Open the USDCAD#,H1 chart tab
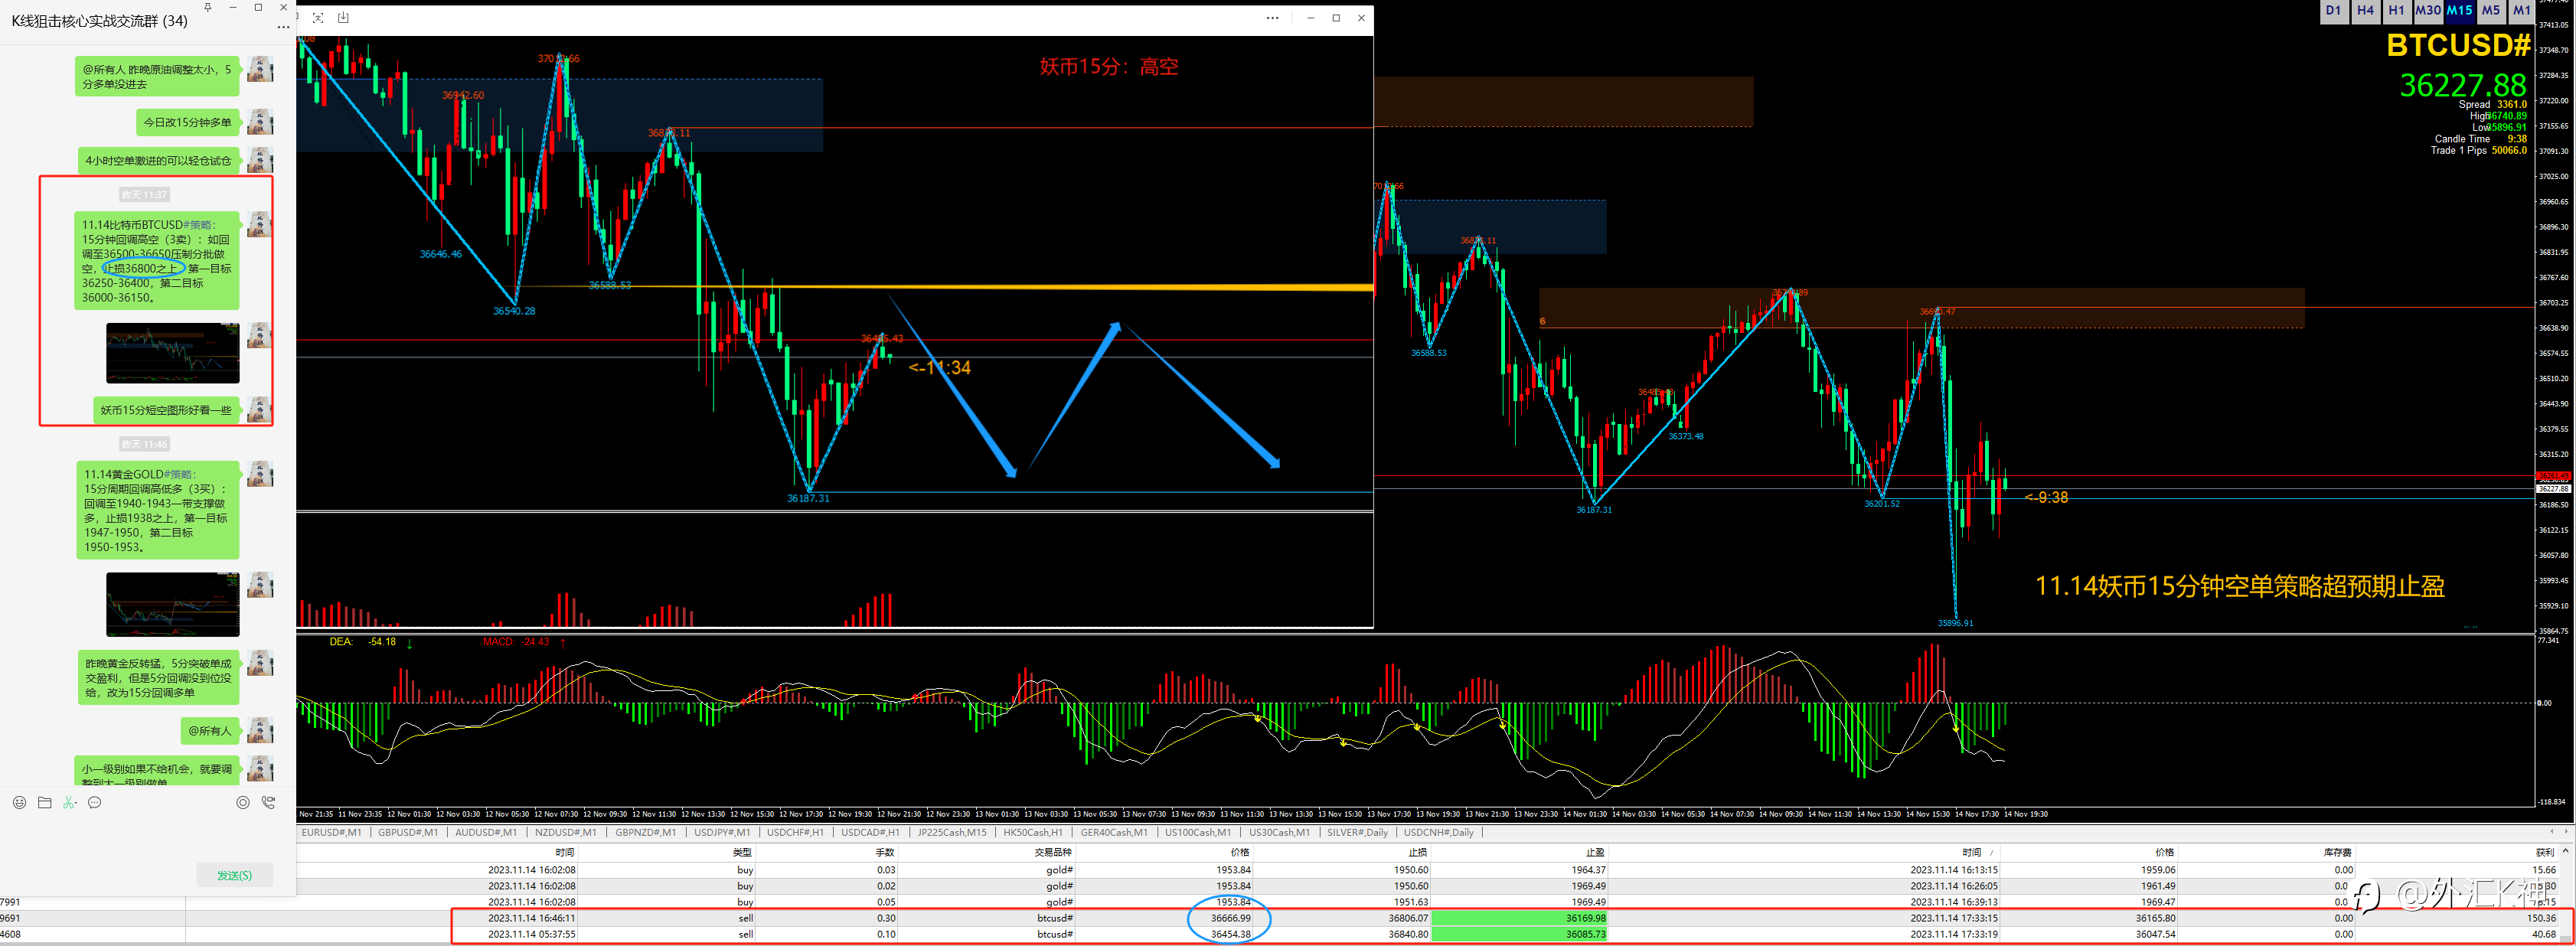This screenshot has width=2576, height=946. pyautogui.click(x=870, y=832)
